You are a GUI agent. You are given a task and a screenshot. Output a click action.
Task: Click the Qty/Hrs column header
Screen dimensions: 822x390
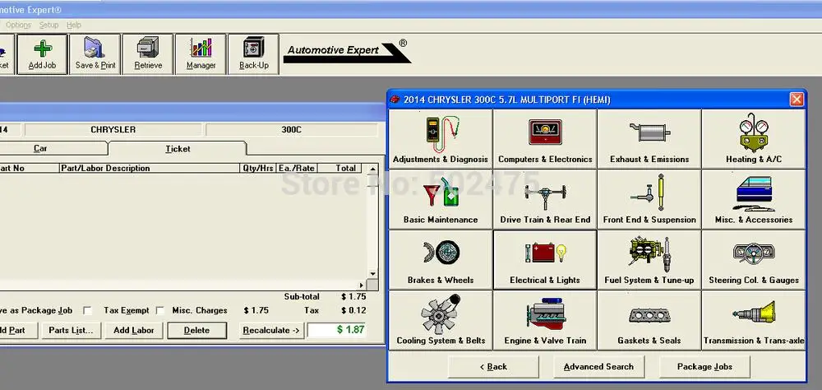[258, 168]
